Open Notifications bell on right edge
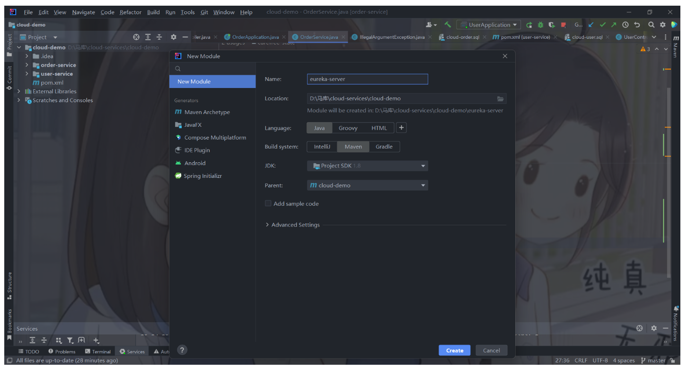 pyautogui.click(x=676, y=323)
